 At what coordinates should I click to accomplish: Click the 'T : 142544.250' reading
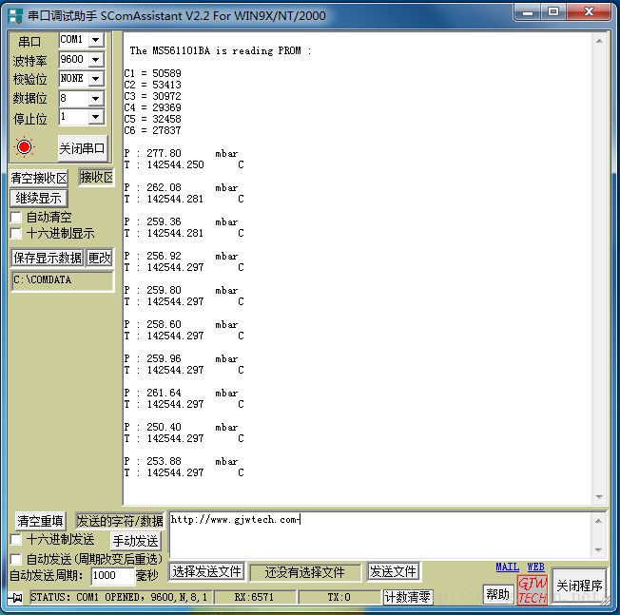[x=165, y=164]
